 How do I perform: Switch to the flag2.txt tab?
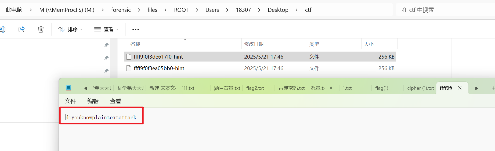[x=255, y=88]
